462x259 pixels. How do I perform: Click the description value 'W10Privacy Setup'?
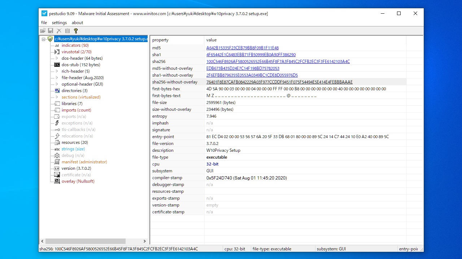pyautogui.click(x=223, y=150)
